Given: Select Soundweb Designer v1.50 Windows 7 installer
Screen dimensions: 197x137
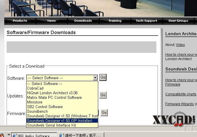Looking at the screenshot, I should click(x=62, y=116).
